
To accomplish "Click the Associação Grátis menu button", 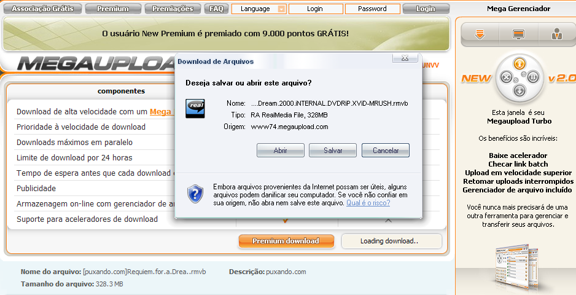I will (x=42, y=9).
